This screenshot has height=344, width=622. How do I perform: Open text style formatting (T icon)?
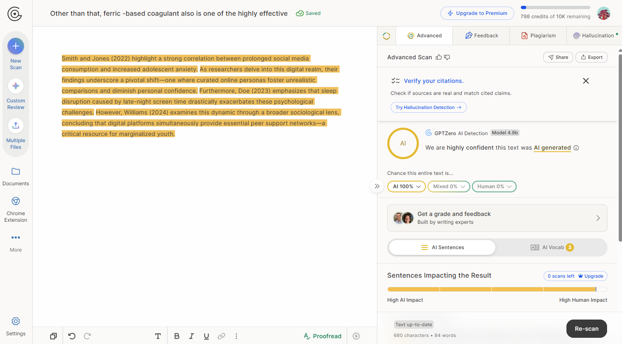point(158,336)
